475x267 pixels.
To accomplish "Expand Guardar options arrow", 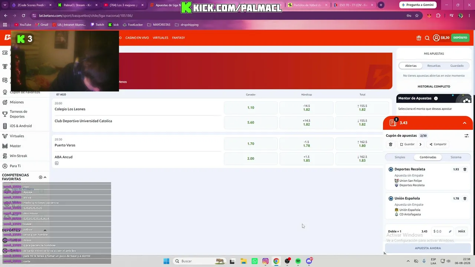I will click(420, 144).
